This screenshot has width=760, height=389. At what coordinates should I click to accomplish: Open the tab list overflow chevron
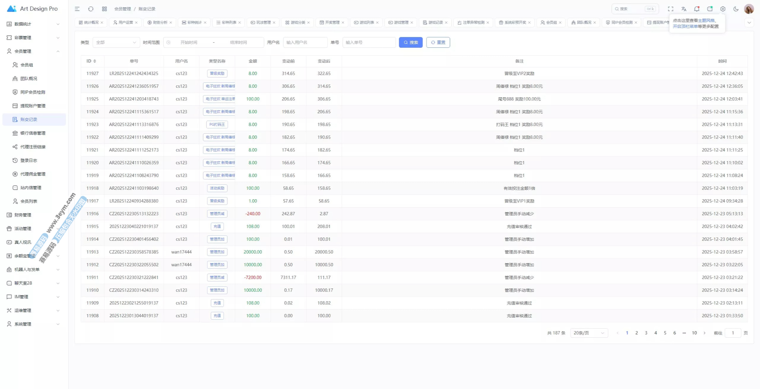(749, 23)
